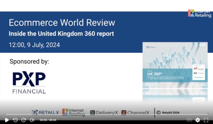
Task: Click the '© RetailX 2024' copyright text
Action: [168, 113]
